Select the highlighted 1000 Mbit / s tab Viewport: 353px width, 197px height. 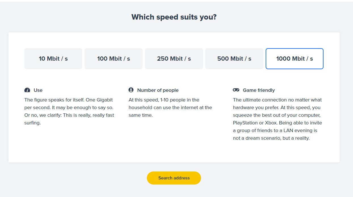pos(295,59)
